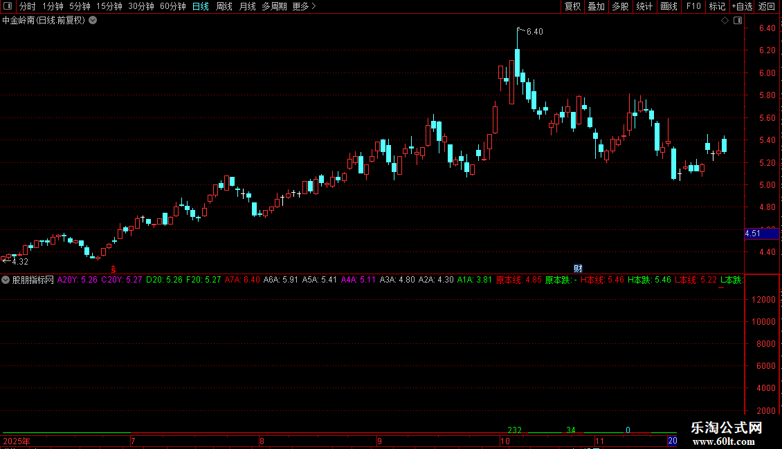Switch to the 日线 daily chart tab

coord(201,6)
